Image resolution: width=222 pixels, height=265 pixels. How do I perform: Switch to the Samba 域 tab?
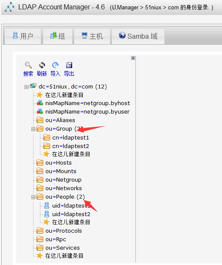tap(138, 36)
